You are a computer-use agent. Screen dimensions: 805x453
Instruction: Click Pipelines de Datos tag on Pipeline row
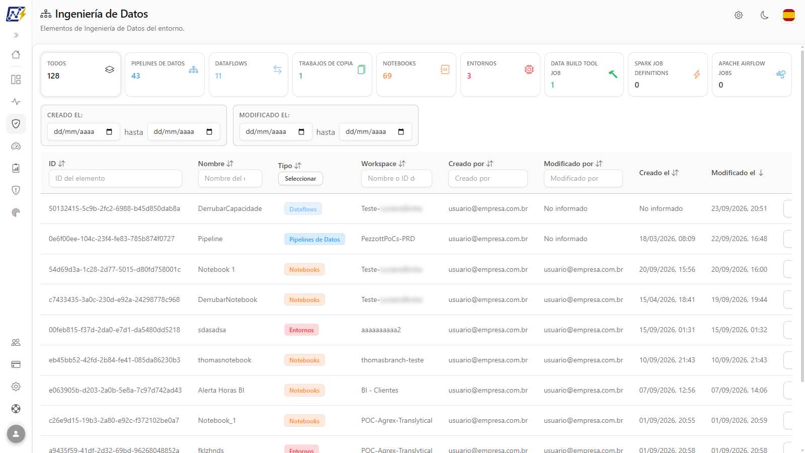pyautogui.click(x=314, y=239)
